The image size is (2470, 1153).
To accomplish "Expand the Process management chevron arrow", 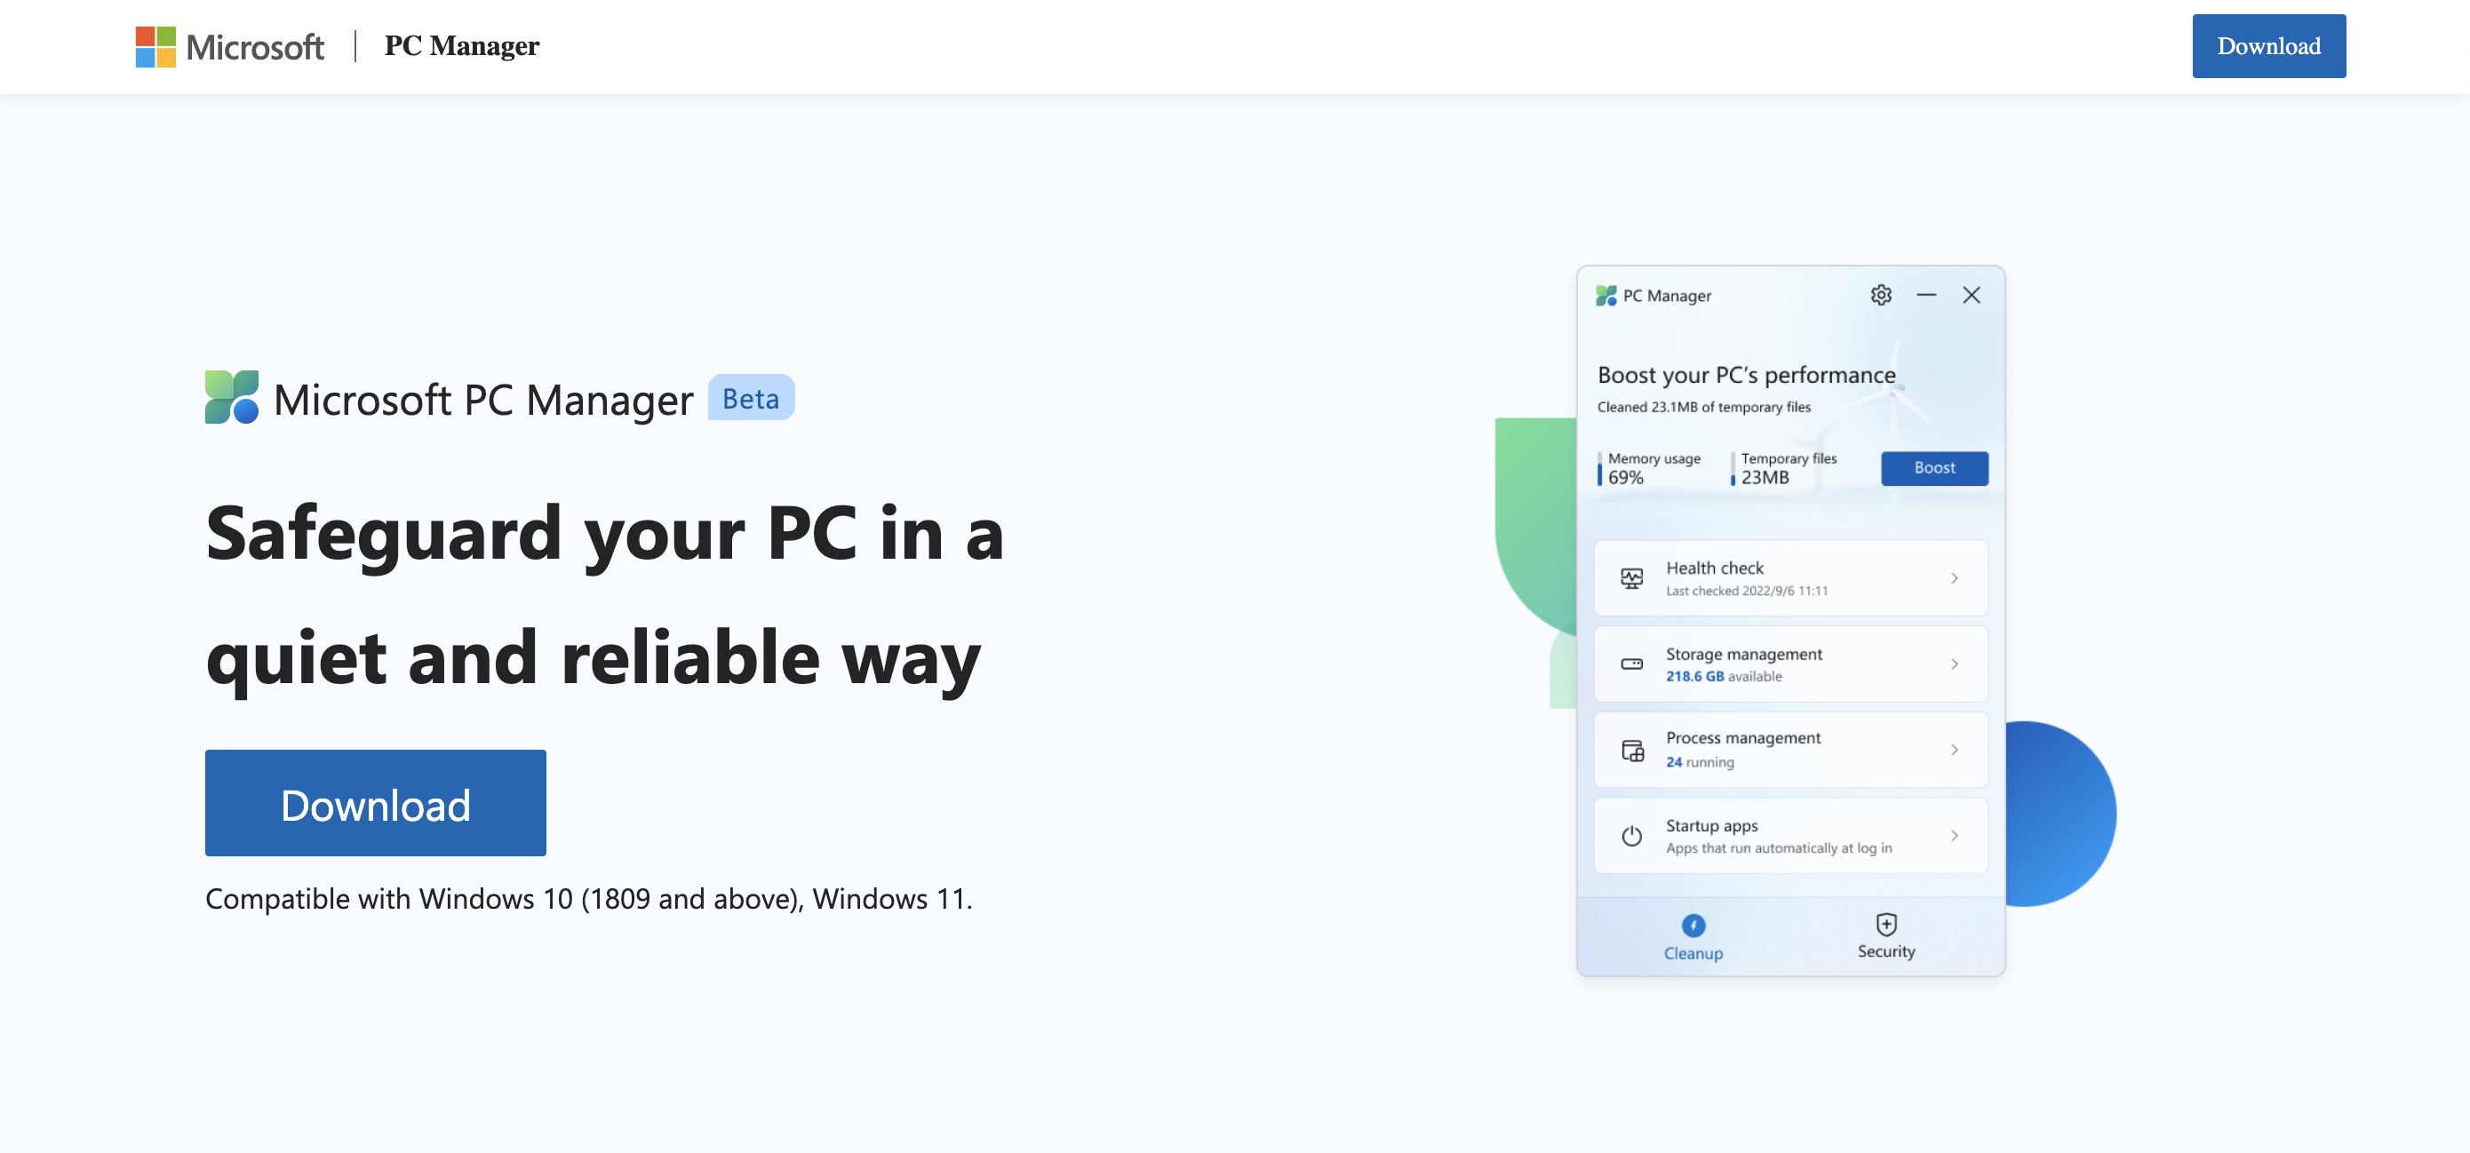I will [x=1956, y=749].
